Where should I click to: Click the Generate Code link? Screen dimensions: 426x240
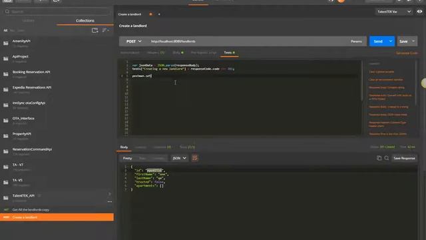coord(407,53)
